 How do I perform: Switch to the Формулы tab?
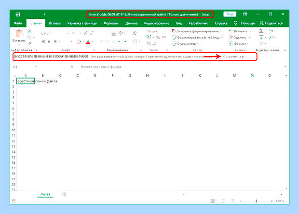tap(111, 23)
